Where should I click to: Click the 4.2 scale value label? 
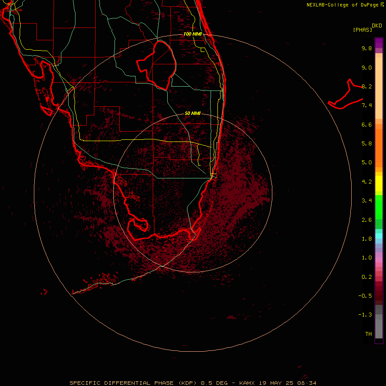point(367,182)
